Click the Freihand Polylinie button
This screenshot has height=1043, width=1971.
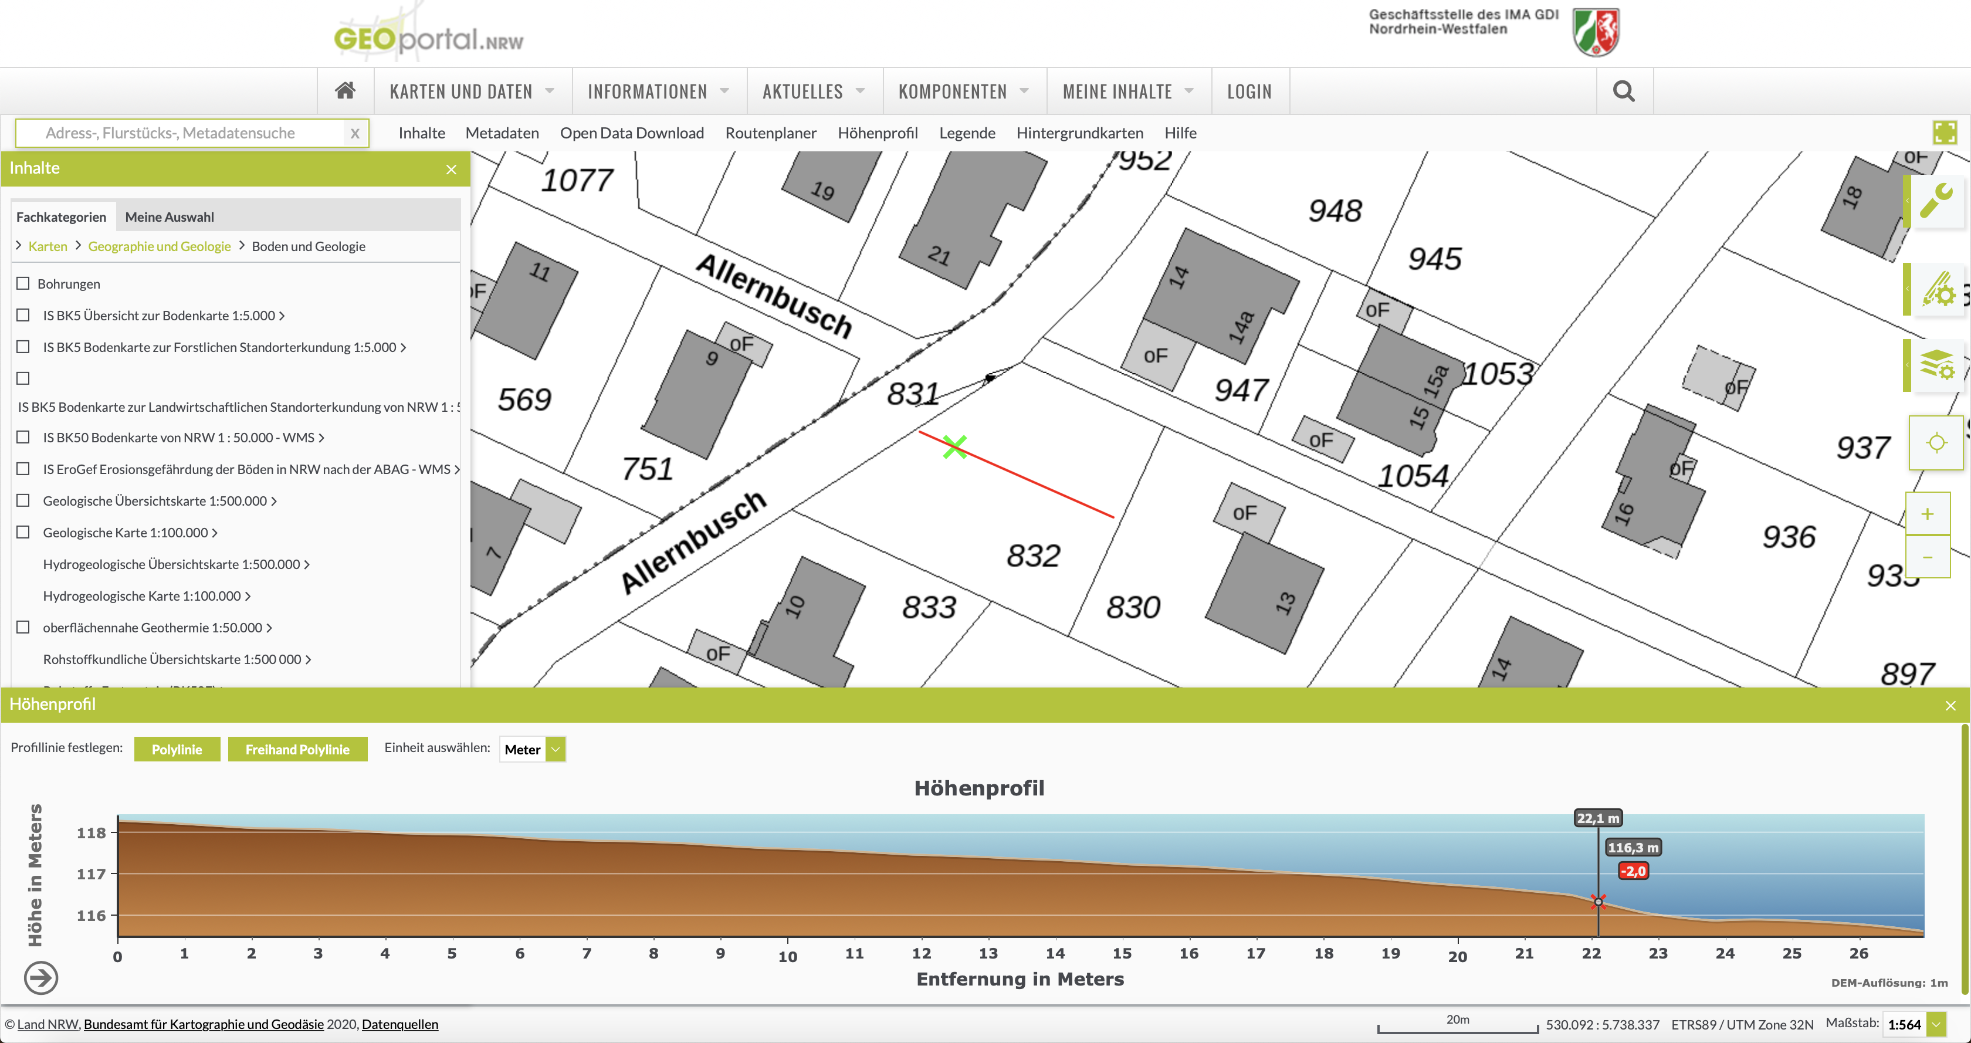coord(297,749)
